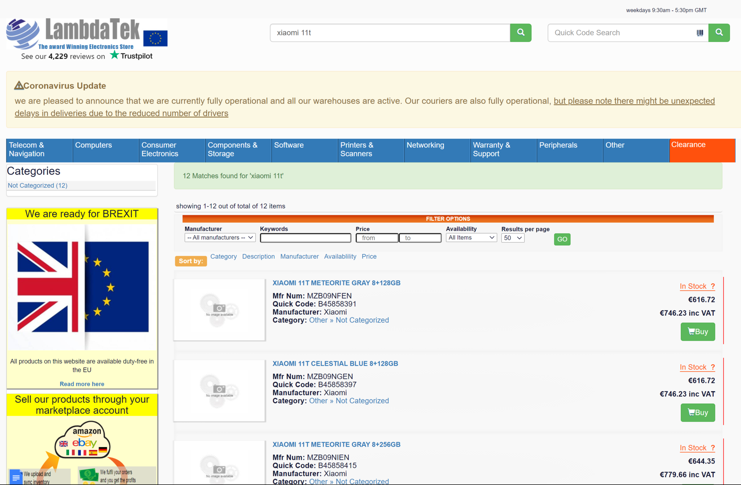741x485 pixels.
Task: Open the Results per page dropdown
Action: pos(513,238)
